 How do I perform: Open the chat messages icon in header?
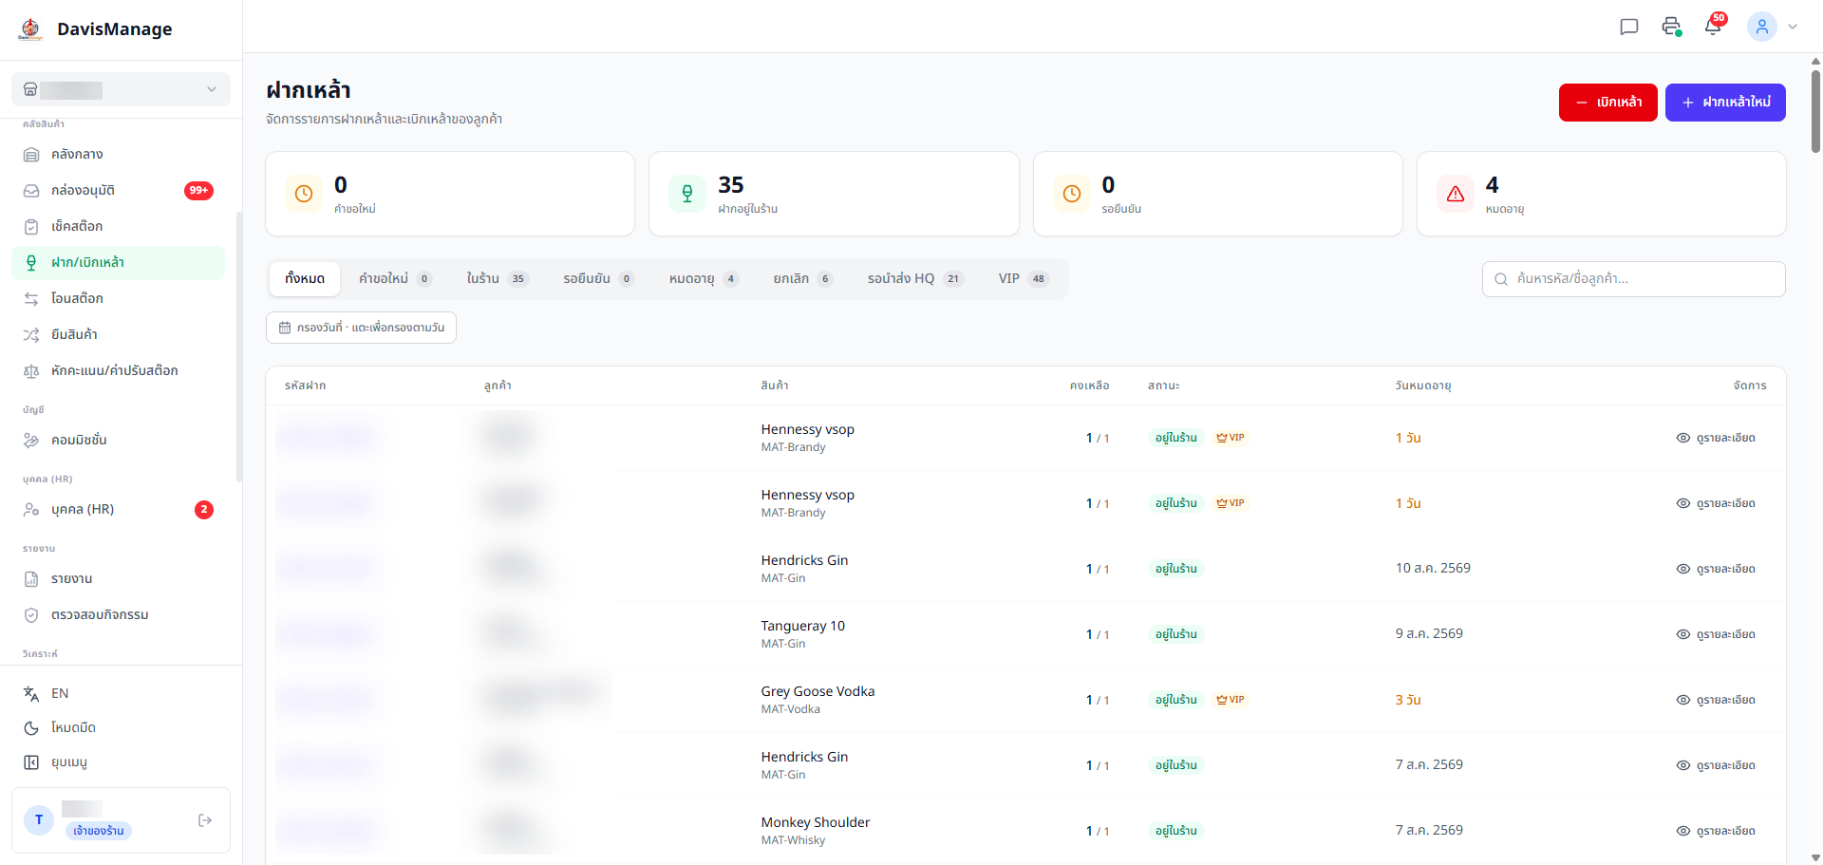1629,27
